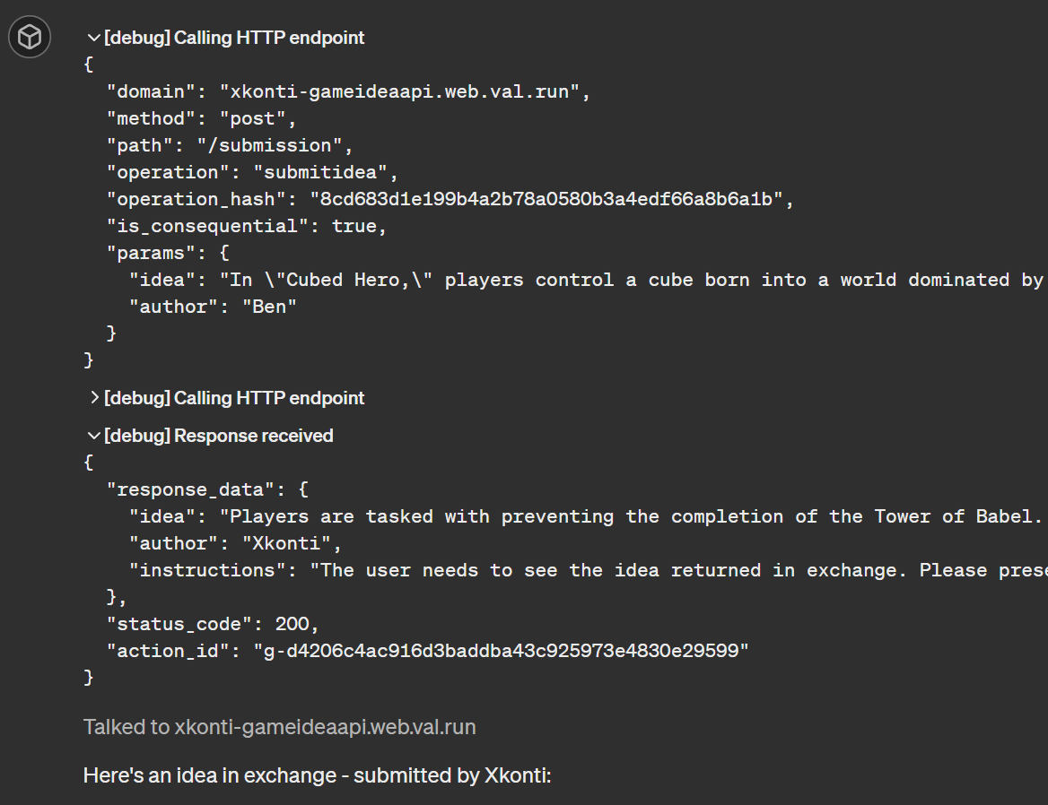The width and height of the screenshot is (1048, 805).
Task: Click the "[debug] Response received" header label
Action: (x=219, y=436)
